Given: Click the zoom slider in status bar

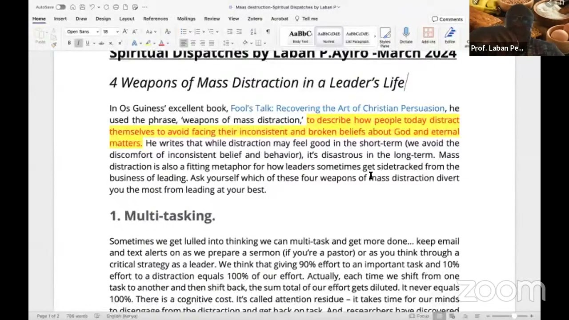Looking at the screenshot, I should (x=509, y=316).
